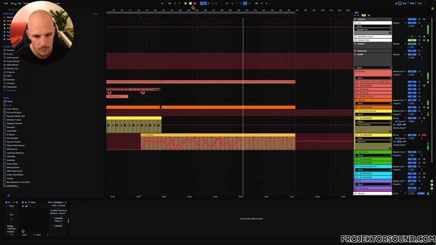Viewport: 436px width, 245px height.
Task: Open Master Out dropdown for Drums track
Action: point(400,71)
